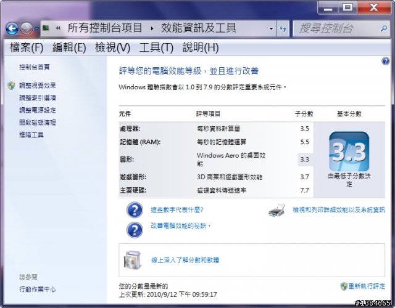Go to 控制台首頁 link
The image size is (395, 308).
35,67
